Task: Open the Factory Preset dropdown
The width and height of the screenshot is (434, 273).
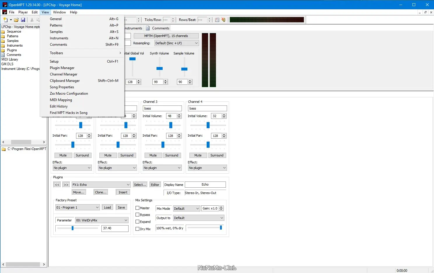Action: (78, 207)
